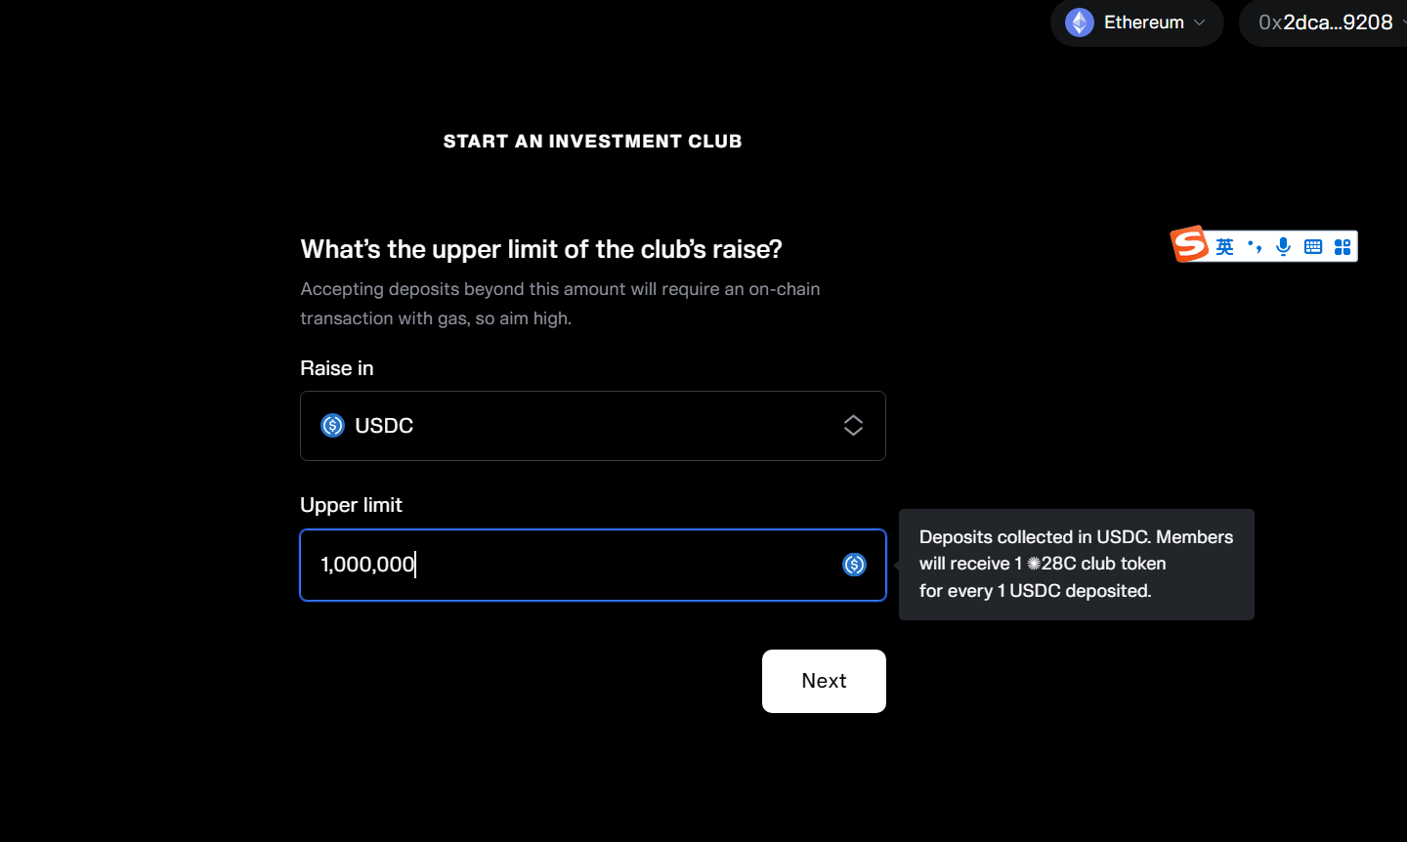The height and width of the screenshot is (842, 1407).
Task: Click the Ethereum network logo icon
Action: point(1079,22)
